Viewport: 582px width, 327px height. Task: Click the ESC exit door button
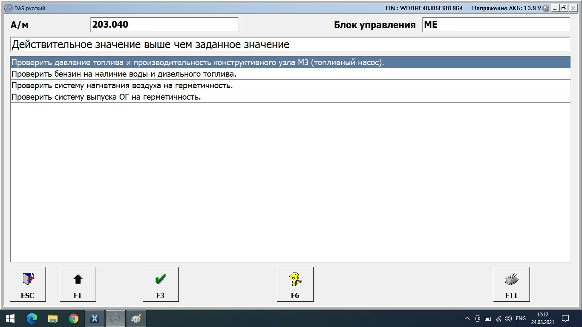pos(28,284)
